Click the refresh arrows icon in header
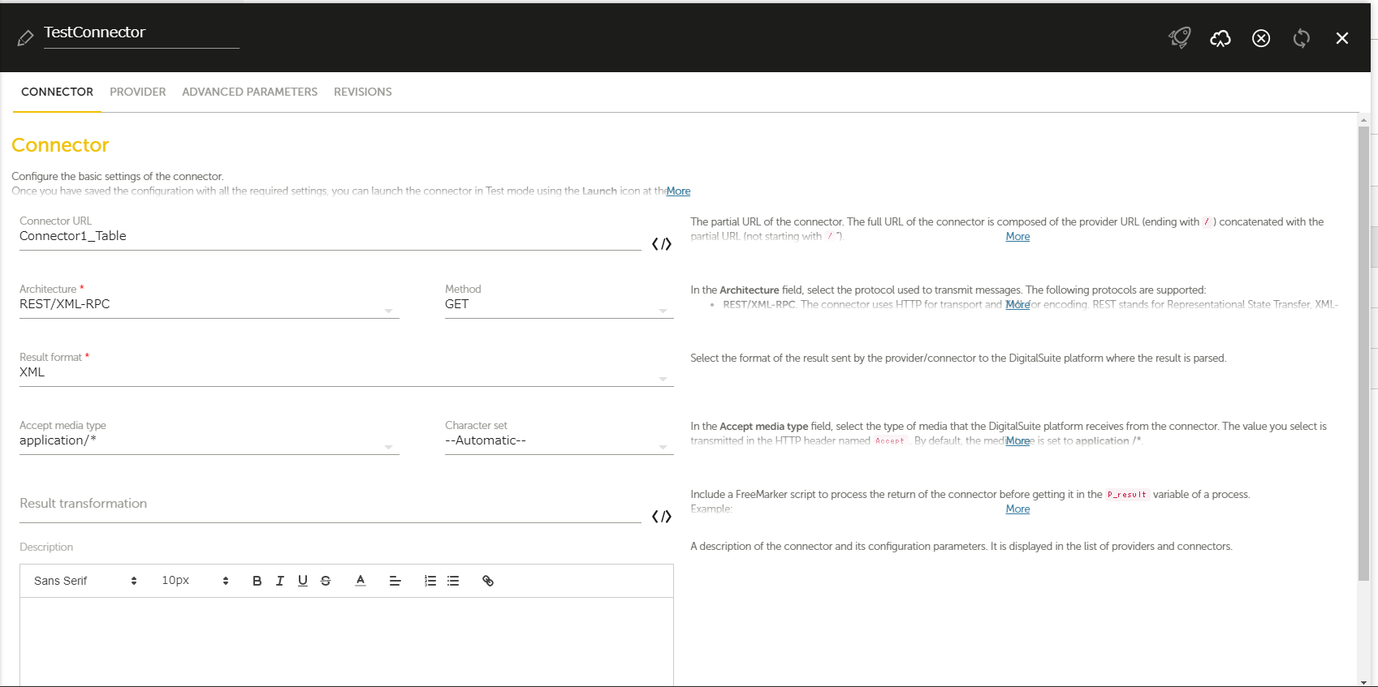 click(x=1301, y=38)
